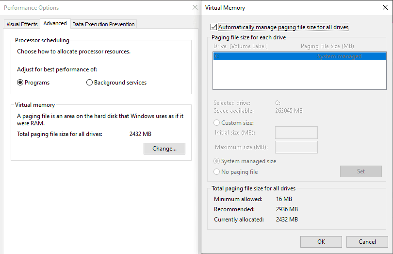Screen dimensions: 393x254
Task: Click the Performance Options title bar
Action: tap(97, 8)
